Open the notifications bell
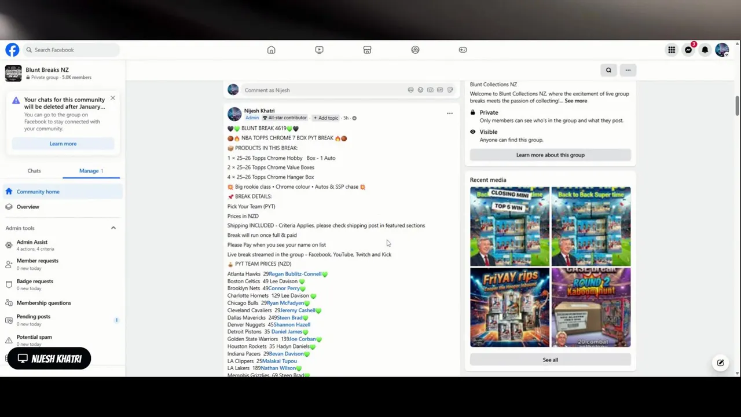741x417 pixels. tap(705, 50)
